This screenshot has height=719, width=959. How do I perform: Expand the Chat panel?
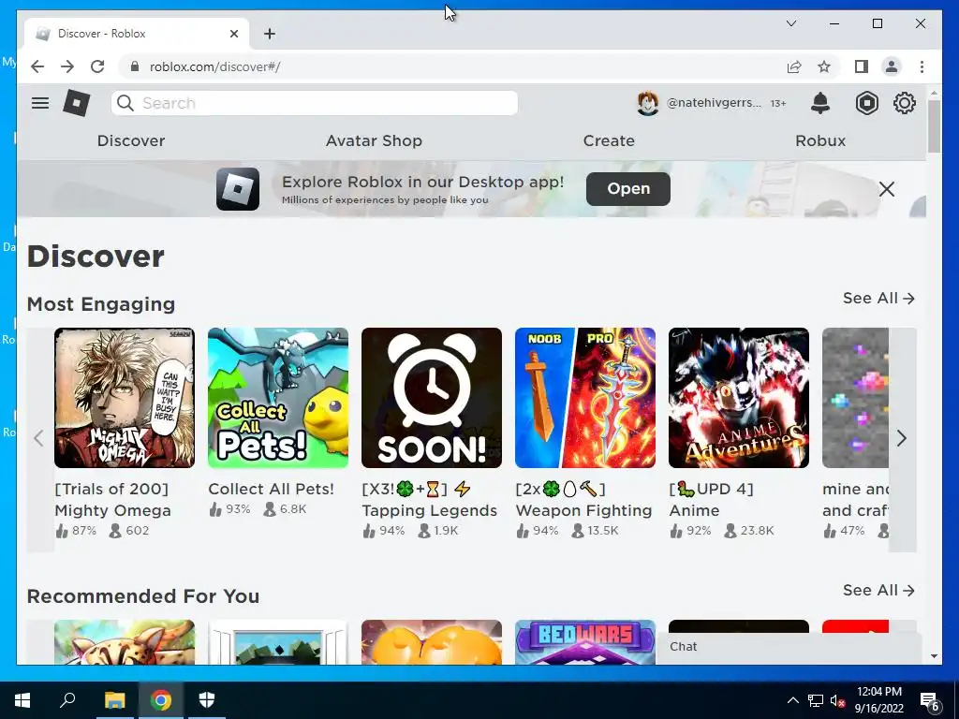(x=789, y=647)
